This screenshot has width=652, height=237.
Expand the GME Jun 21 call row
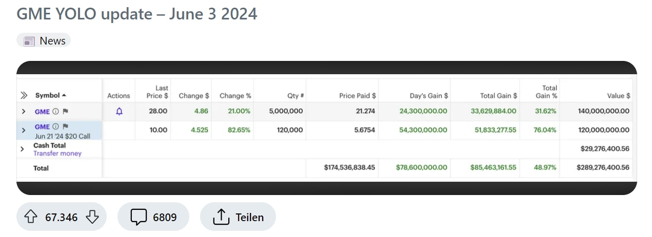pos(23,131)
